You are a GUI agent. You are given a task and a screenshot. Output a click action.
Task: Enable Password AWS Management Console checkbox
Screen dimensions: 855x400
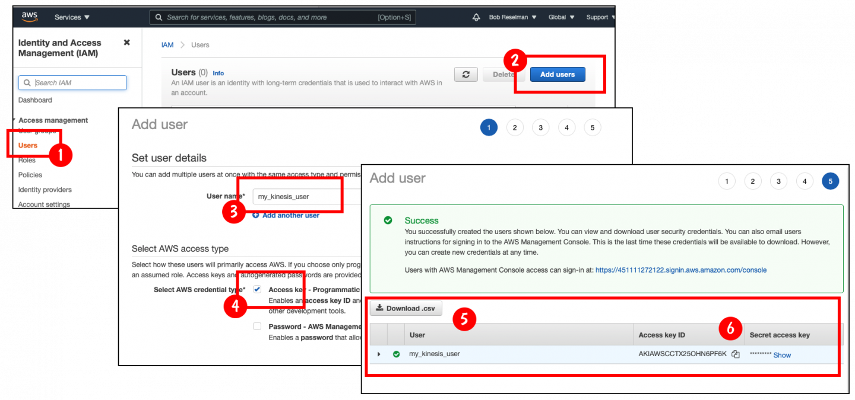click(257, 326)
